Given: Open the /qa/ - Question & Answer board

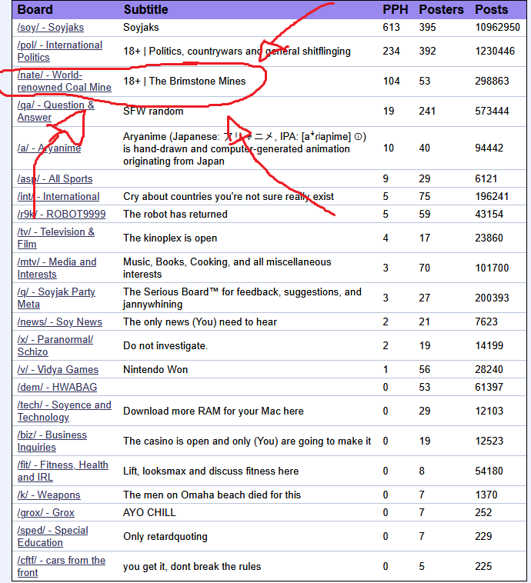Looking at the screenshot, I should (56, 112).
